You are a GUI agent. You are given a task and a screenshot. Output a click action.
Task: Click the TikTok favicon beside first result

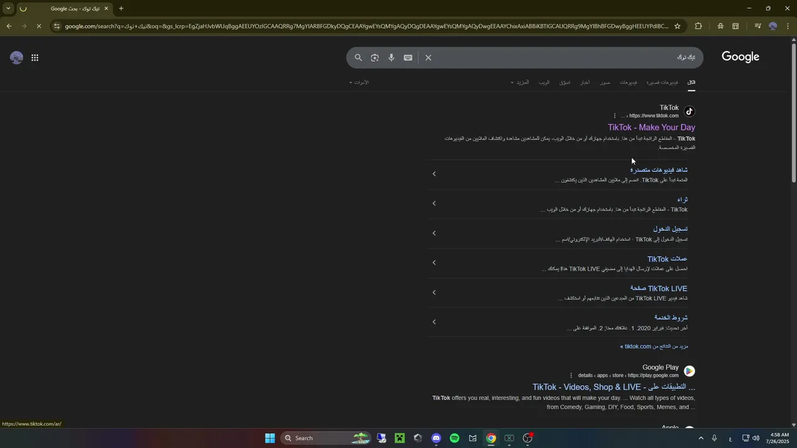[689, 111]
